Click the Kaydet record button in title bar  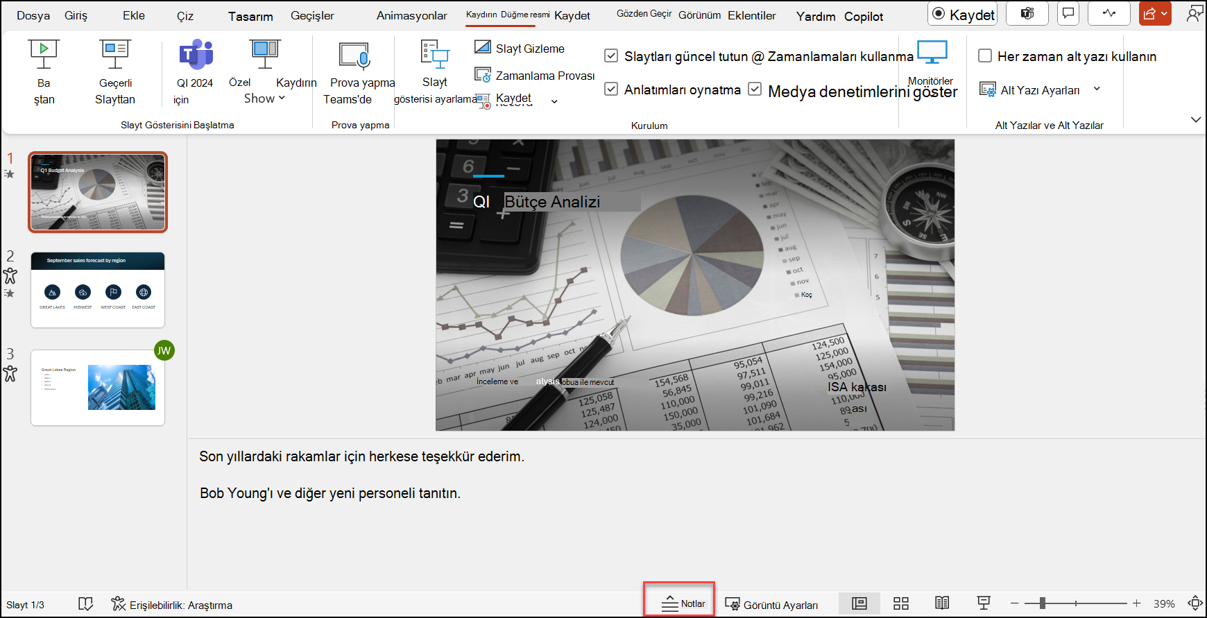tap(963, 14)
